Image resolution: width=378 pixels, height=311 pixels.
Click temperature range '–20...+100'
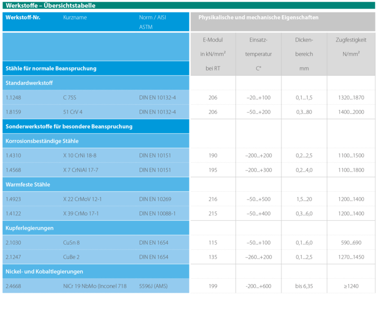click(259, 97)
